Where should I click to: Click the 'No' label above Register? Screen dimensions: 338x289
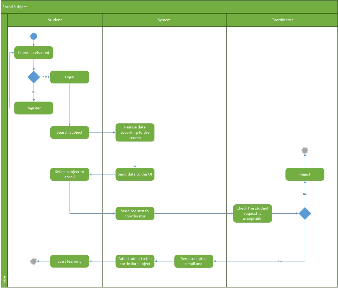(x=34, y=93)
